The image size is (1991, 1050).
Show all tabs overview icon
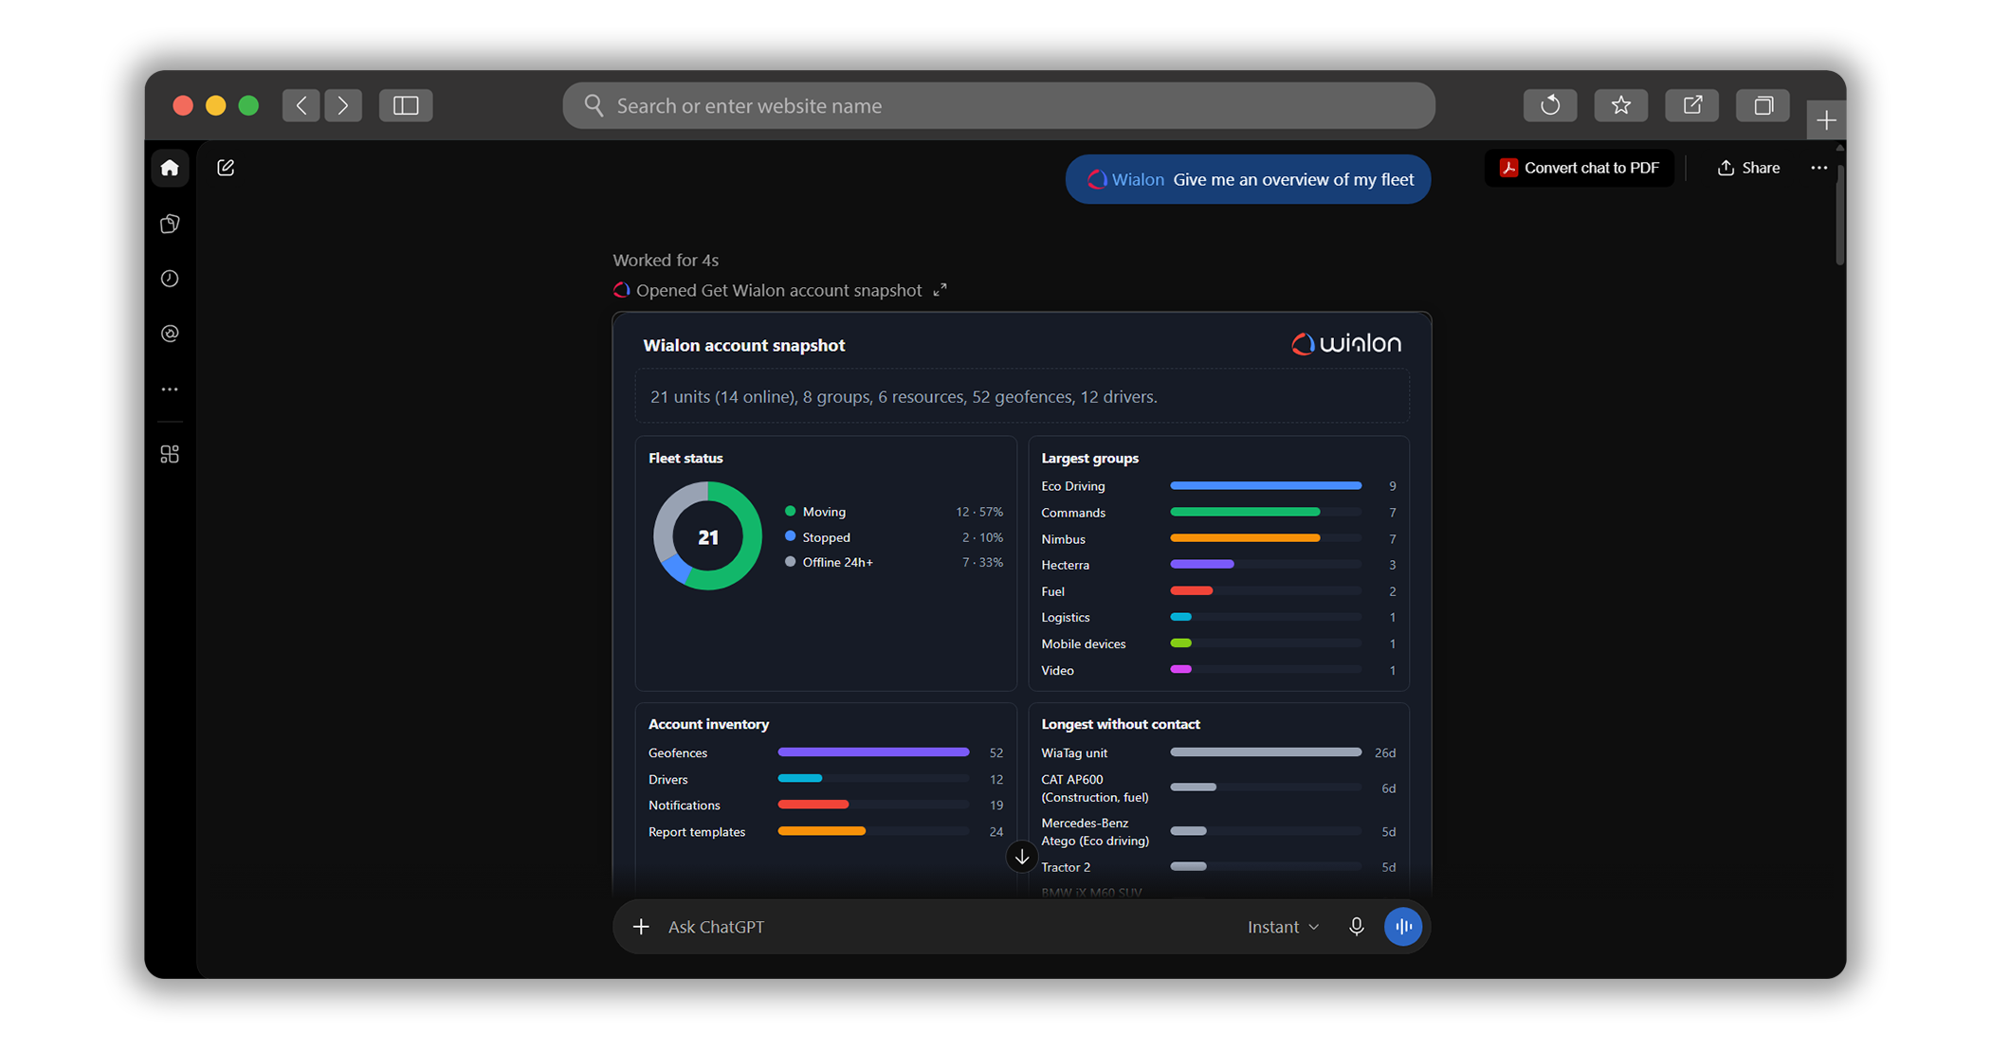pos(1763,105)
